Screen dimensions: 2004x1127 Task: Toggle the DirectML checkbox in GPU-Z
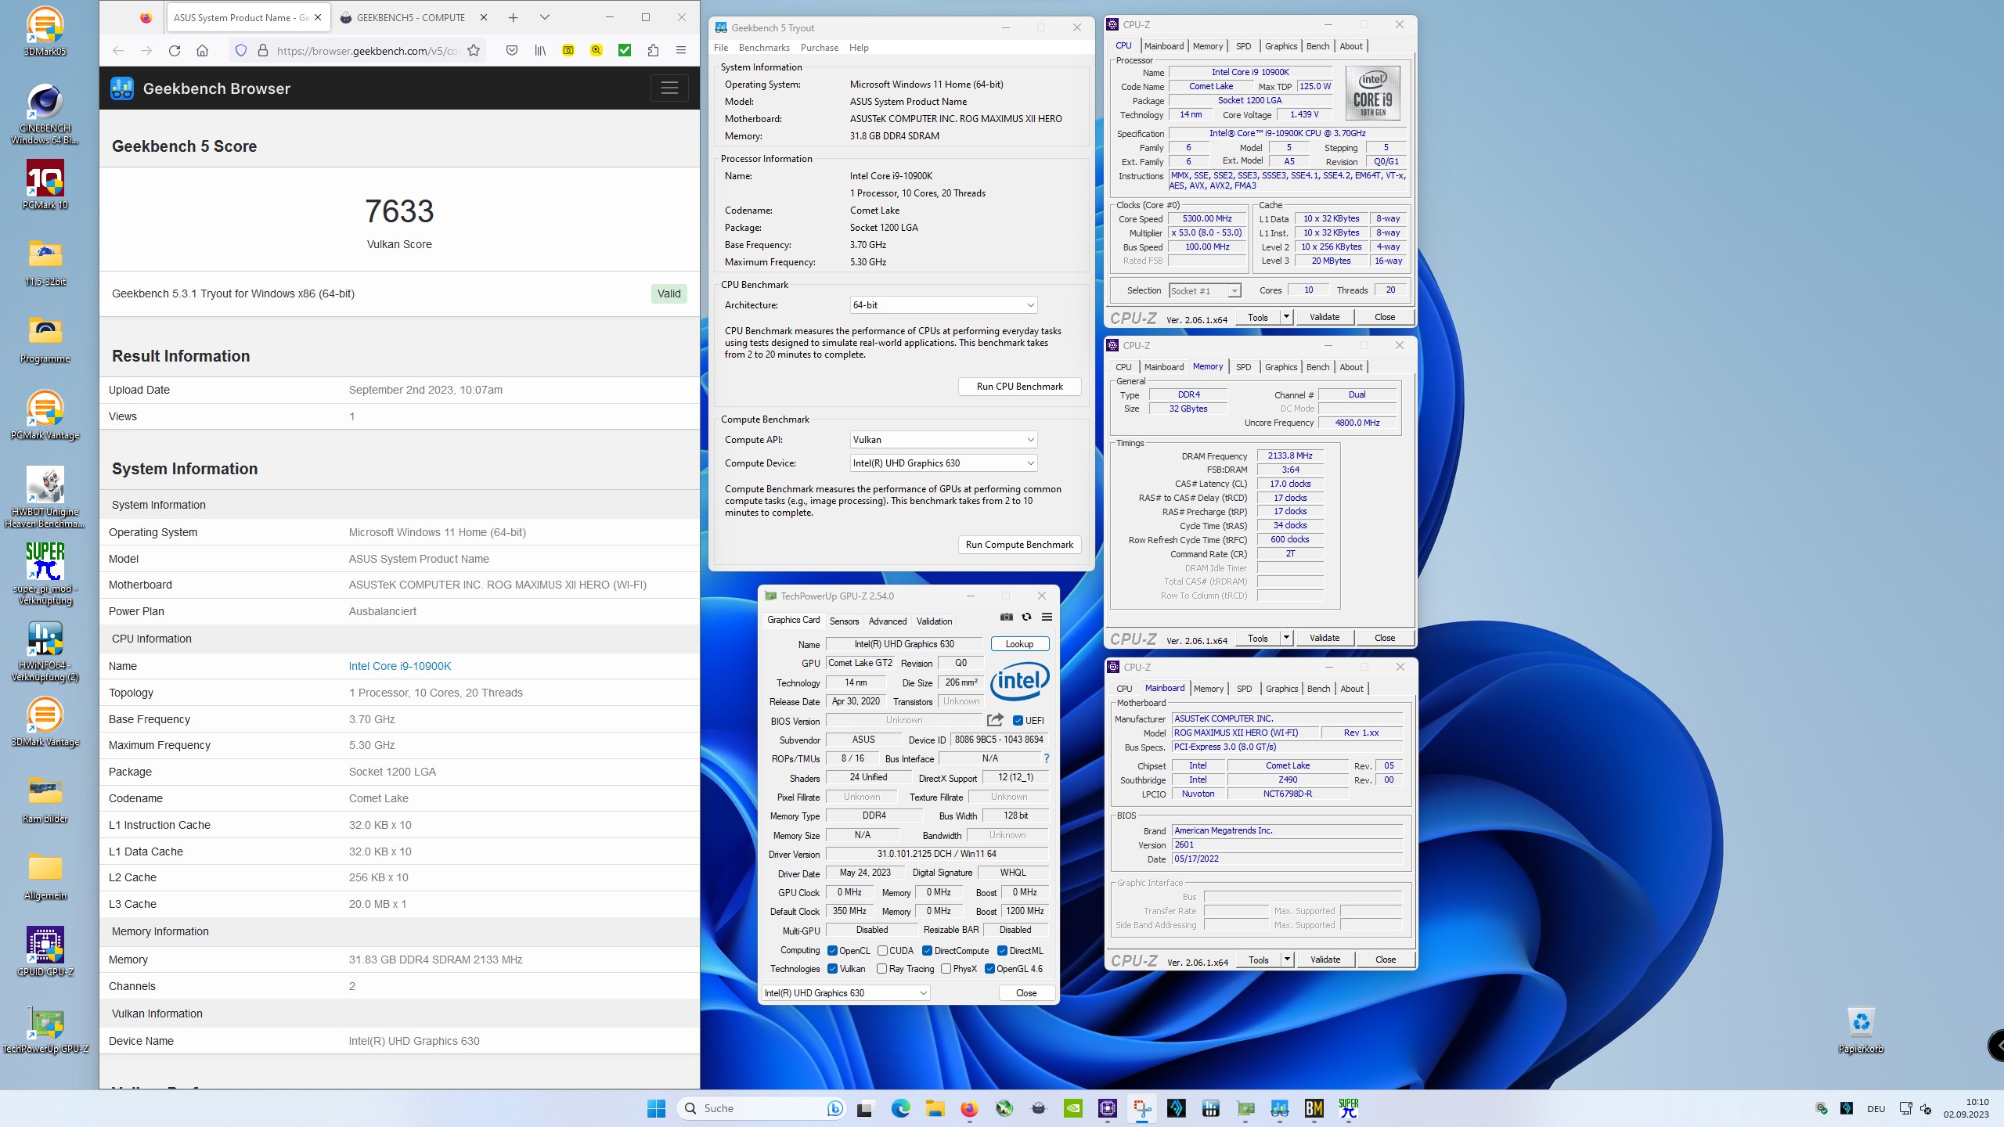click(1002, 951)
